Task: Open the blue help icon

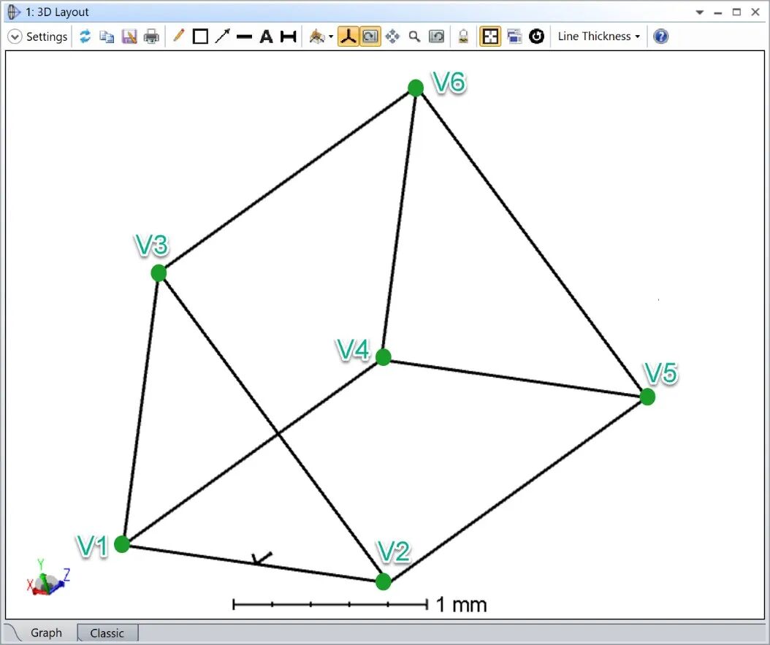Action: coord(661,37)
